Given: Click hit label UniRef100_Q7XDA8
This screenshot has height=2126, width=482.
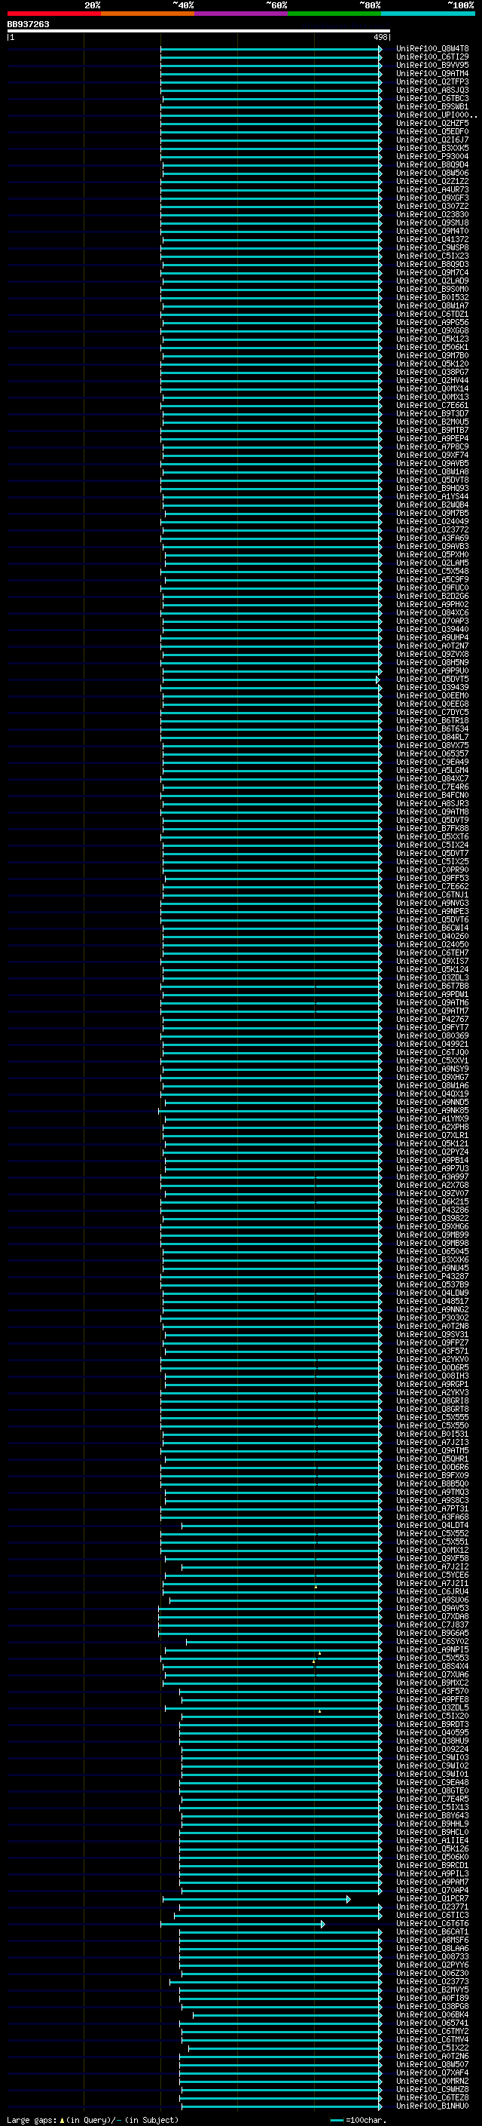Looking at the screenshot, I should tap(432, 1616).
